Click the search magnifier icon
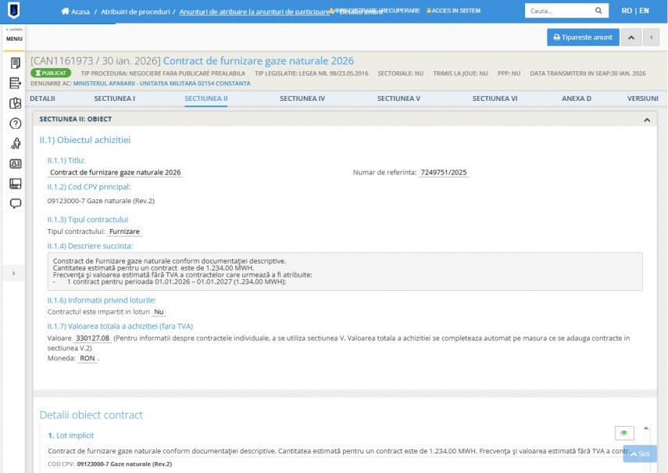The height and width of the screenshot is (473, 668). (598, 12)
